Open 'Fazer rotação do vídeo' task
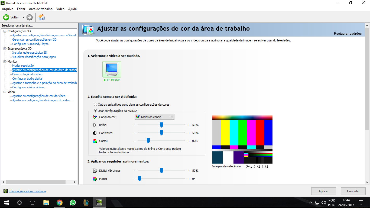The width and height of the screenshot is (370, 208). click(27, 74)
